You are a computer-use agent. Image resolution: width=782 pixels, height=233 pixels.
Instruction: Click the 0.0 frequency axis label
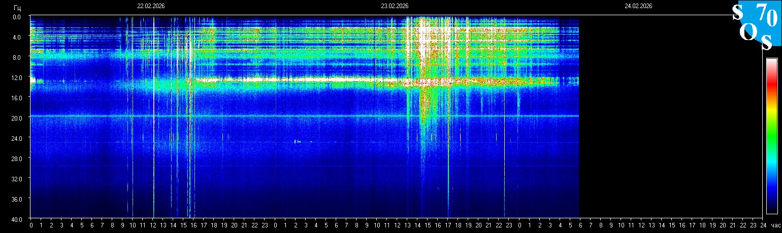17,17
